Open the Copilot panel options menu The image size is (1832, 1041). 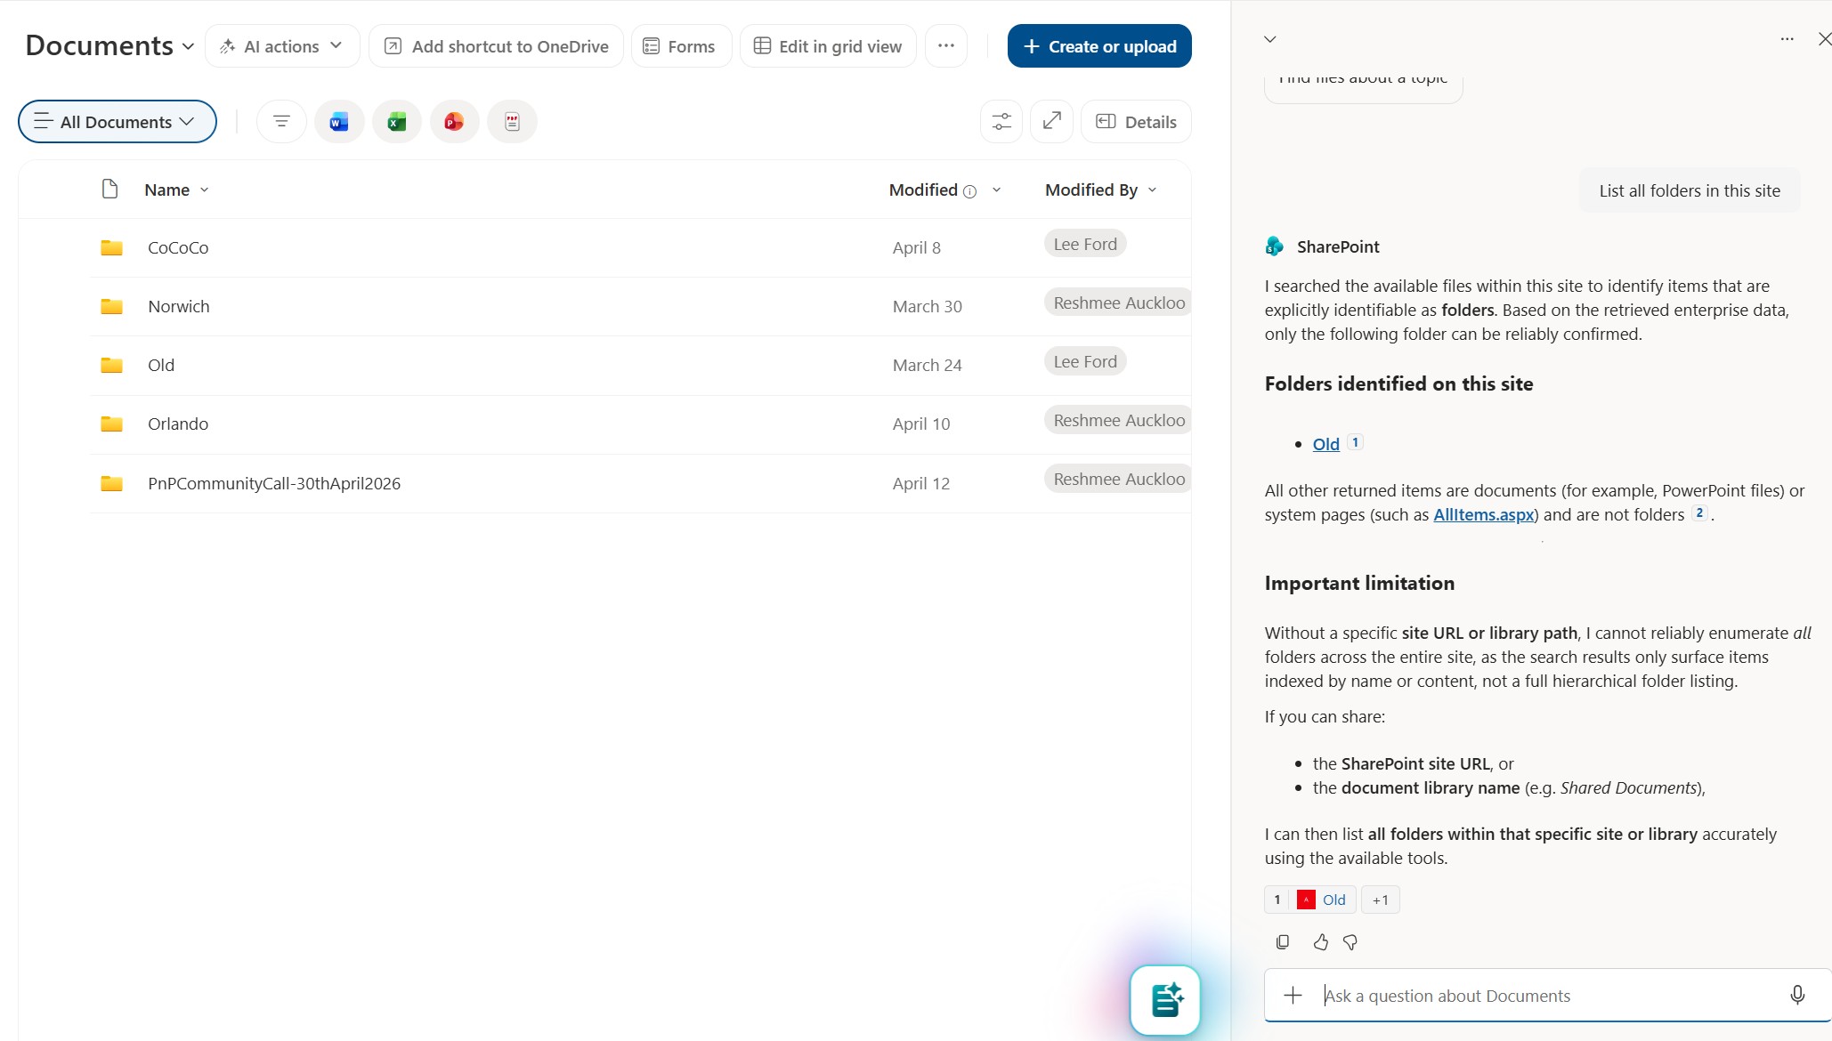[x=1787, y=38]
